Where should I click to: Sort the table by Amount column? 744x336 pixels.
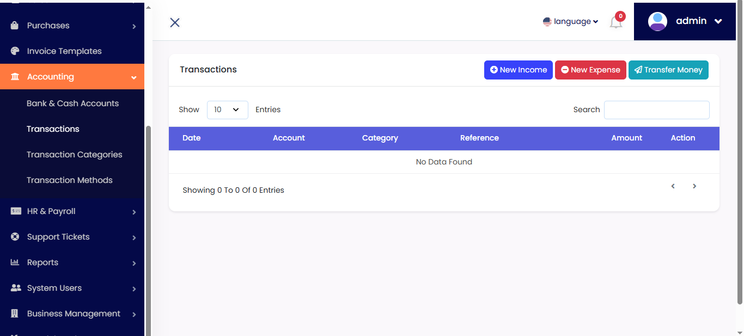point(626,138)
